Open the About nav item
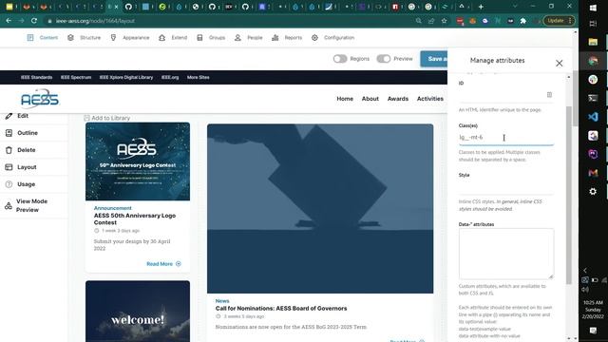Screen dimensions: 608x342 click(370, 99)
